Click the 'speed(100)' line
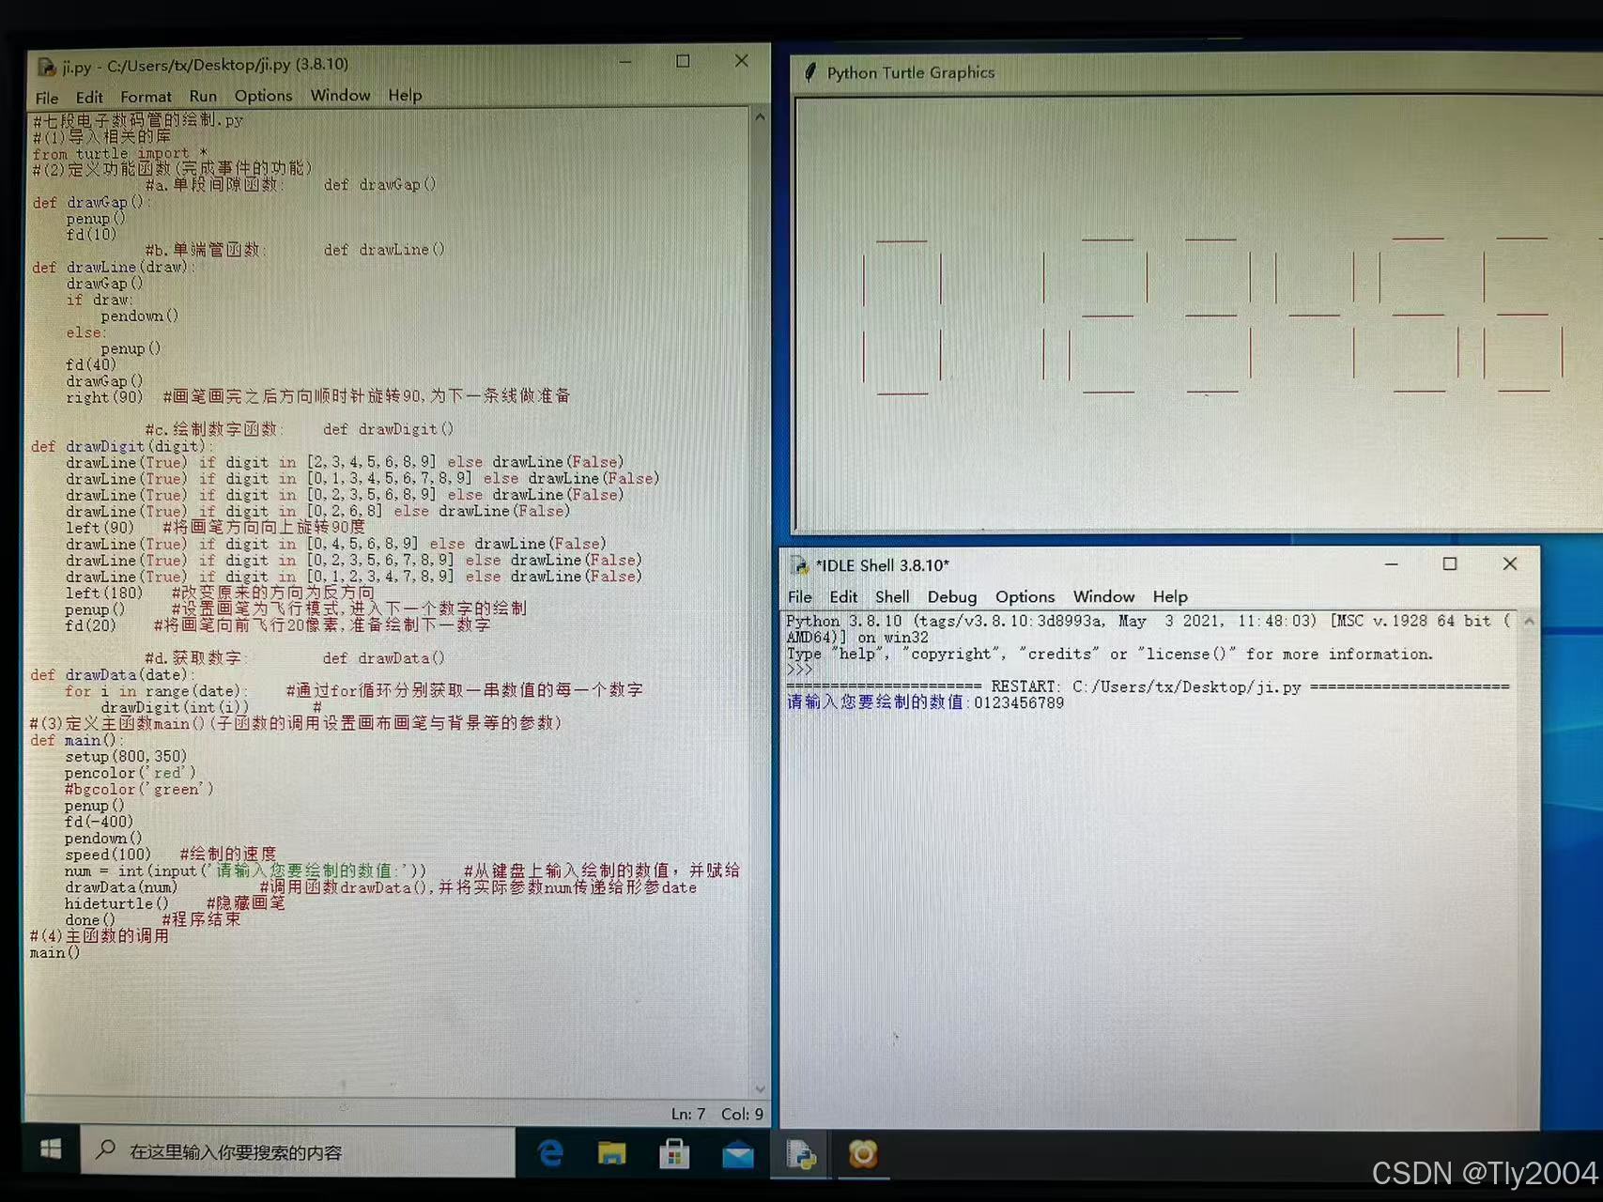Viewport: 1603px width, 1202px height. pyautogui.click(x=107, y=855)
